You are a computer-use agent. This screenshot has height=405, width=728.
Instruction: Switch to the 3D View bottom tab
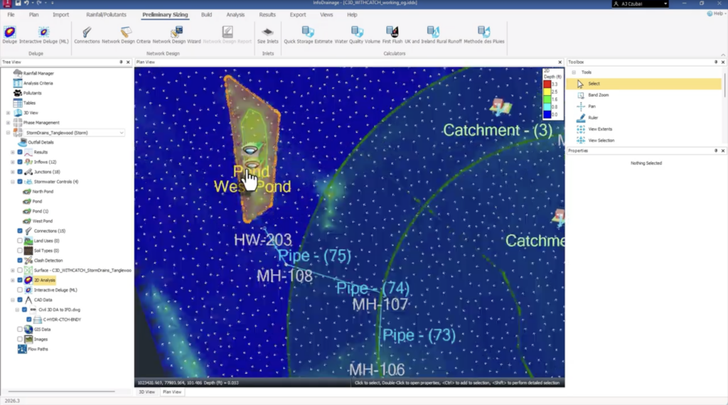coord(146,392)
